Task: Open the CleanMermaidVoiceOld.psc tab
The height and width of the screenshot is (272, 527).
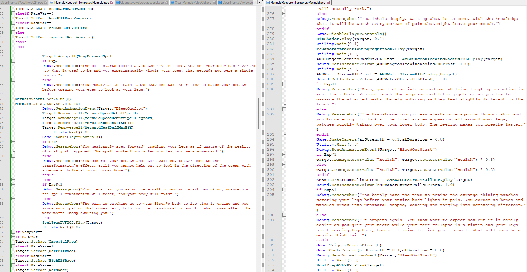Action: (x=193, y=3)
